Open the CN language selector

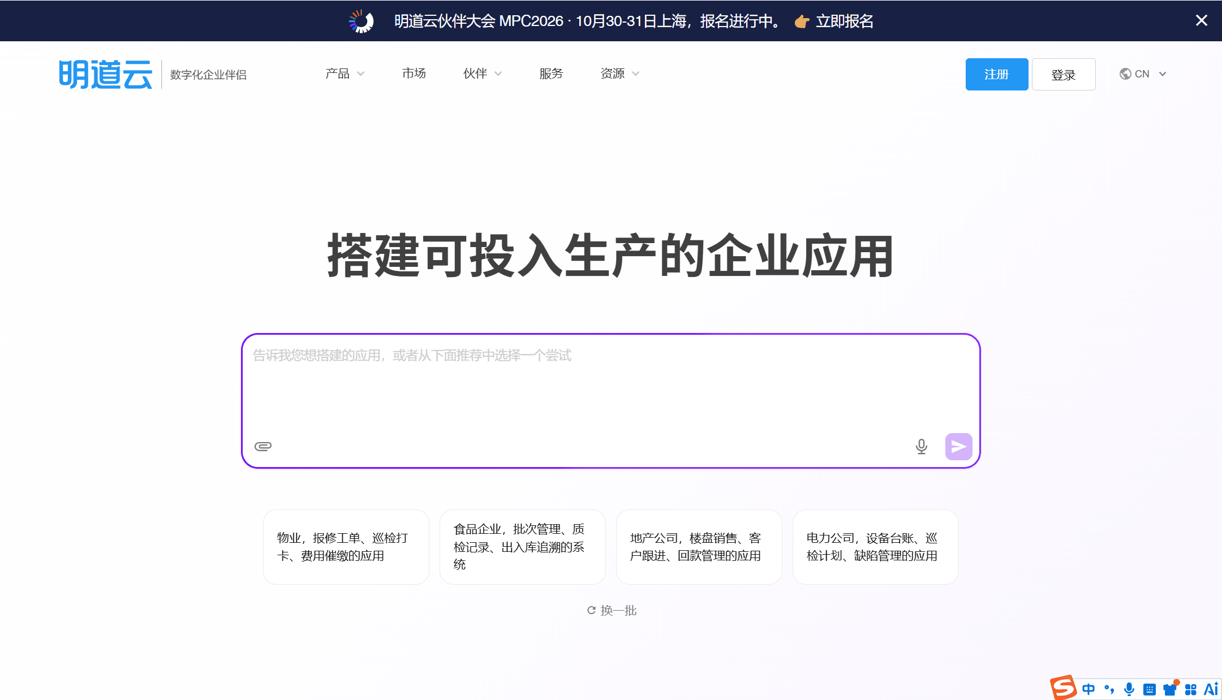pos(1143,74)
